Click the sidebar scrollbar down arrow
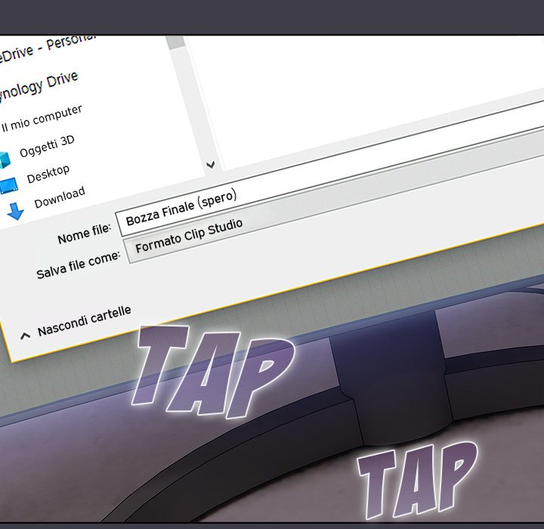 coord(211,164)
